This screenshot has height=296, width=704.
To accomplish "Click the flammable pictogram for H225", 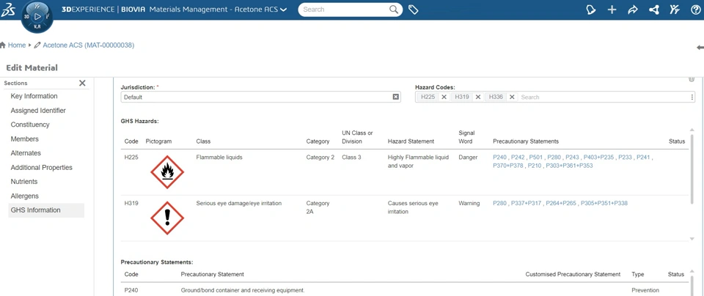I will (167, 172).
